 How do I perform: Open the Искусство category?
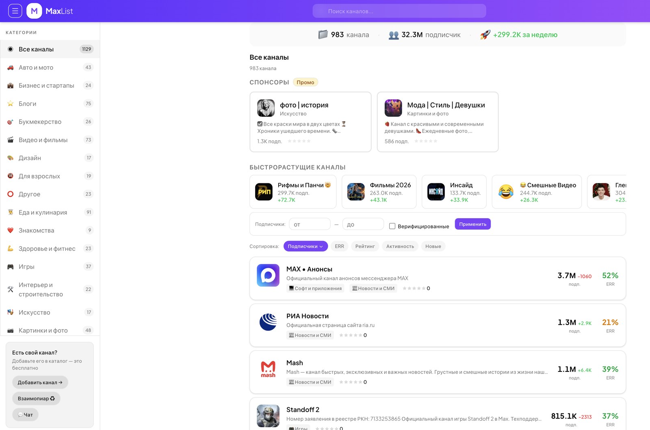click(x=50, y=312)
